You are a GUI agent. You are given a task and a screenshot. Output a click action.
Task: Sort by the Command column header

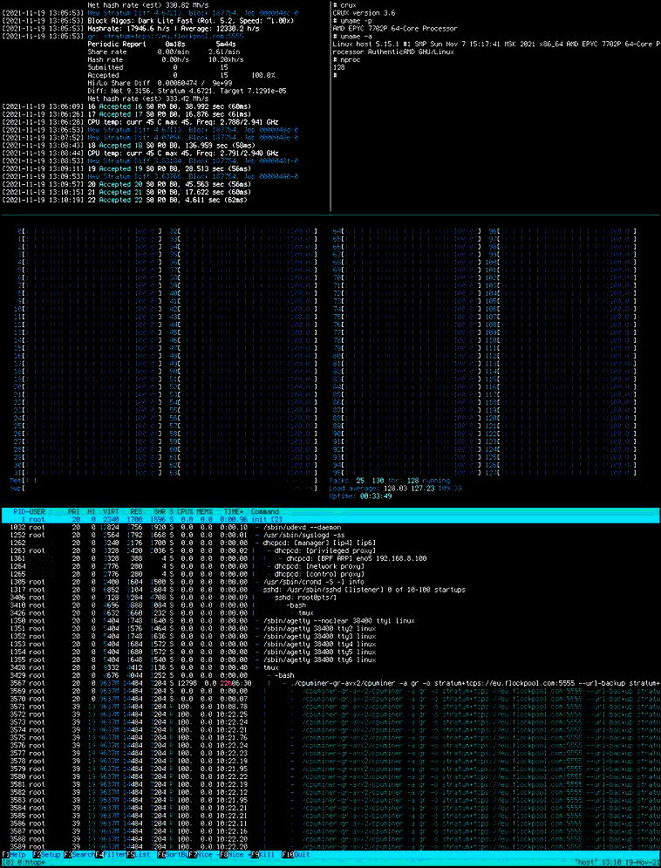265,511
